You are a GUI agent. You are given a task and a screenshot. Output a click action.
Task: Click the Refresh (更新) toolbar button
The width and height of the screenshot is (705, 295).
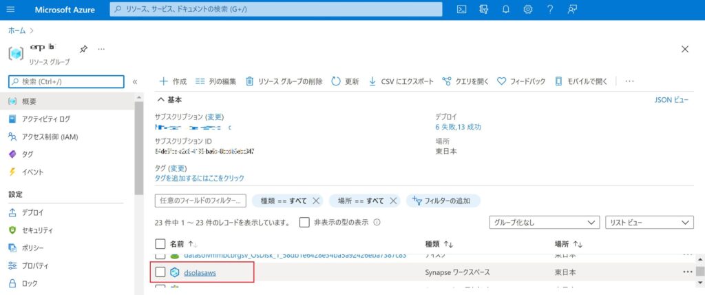coord(345,81)
